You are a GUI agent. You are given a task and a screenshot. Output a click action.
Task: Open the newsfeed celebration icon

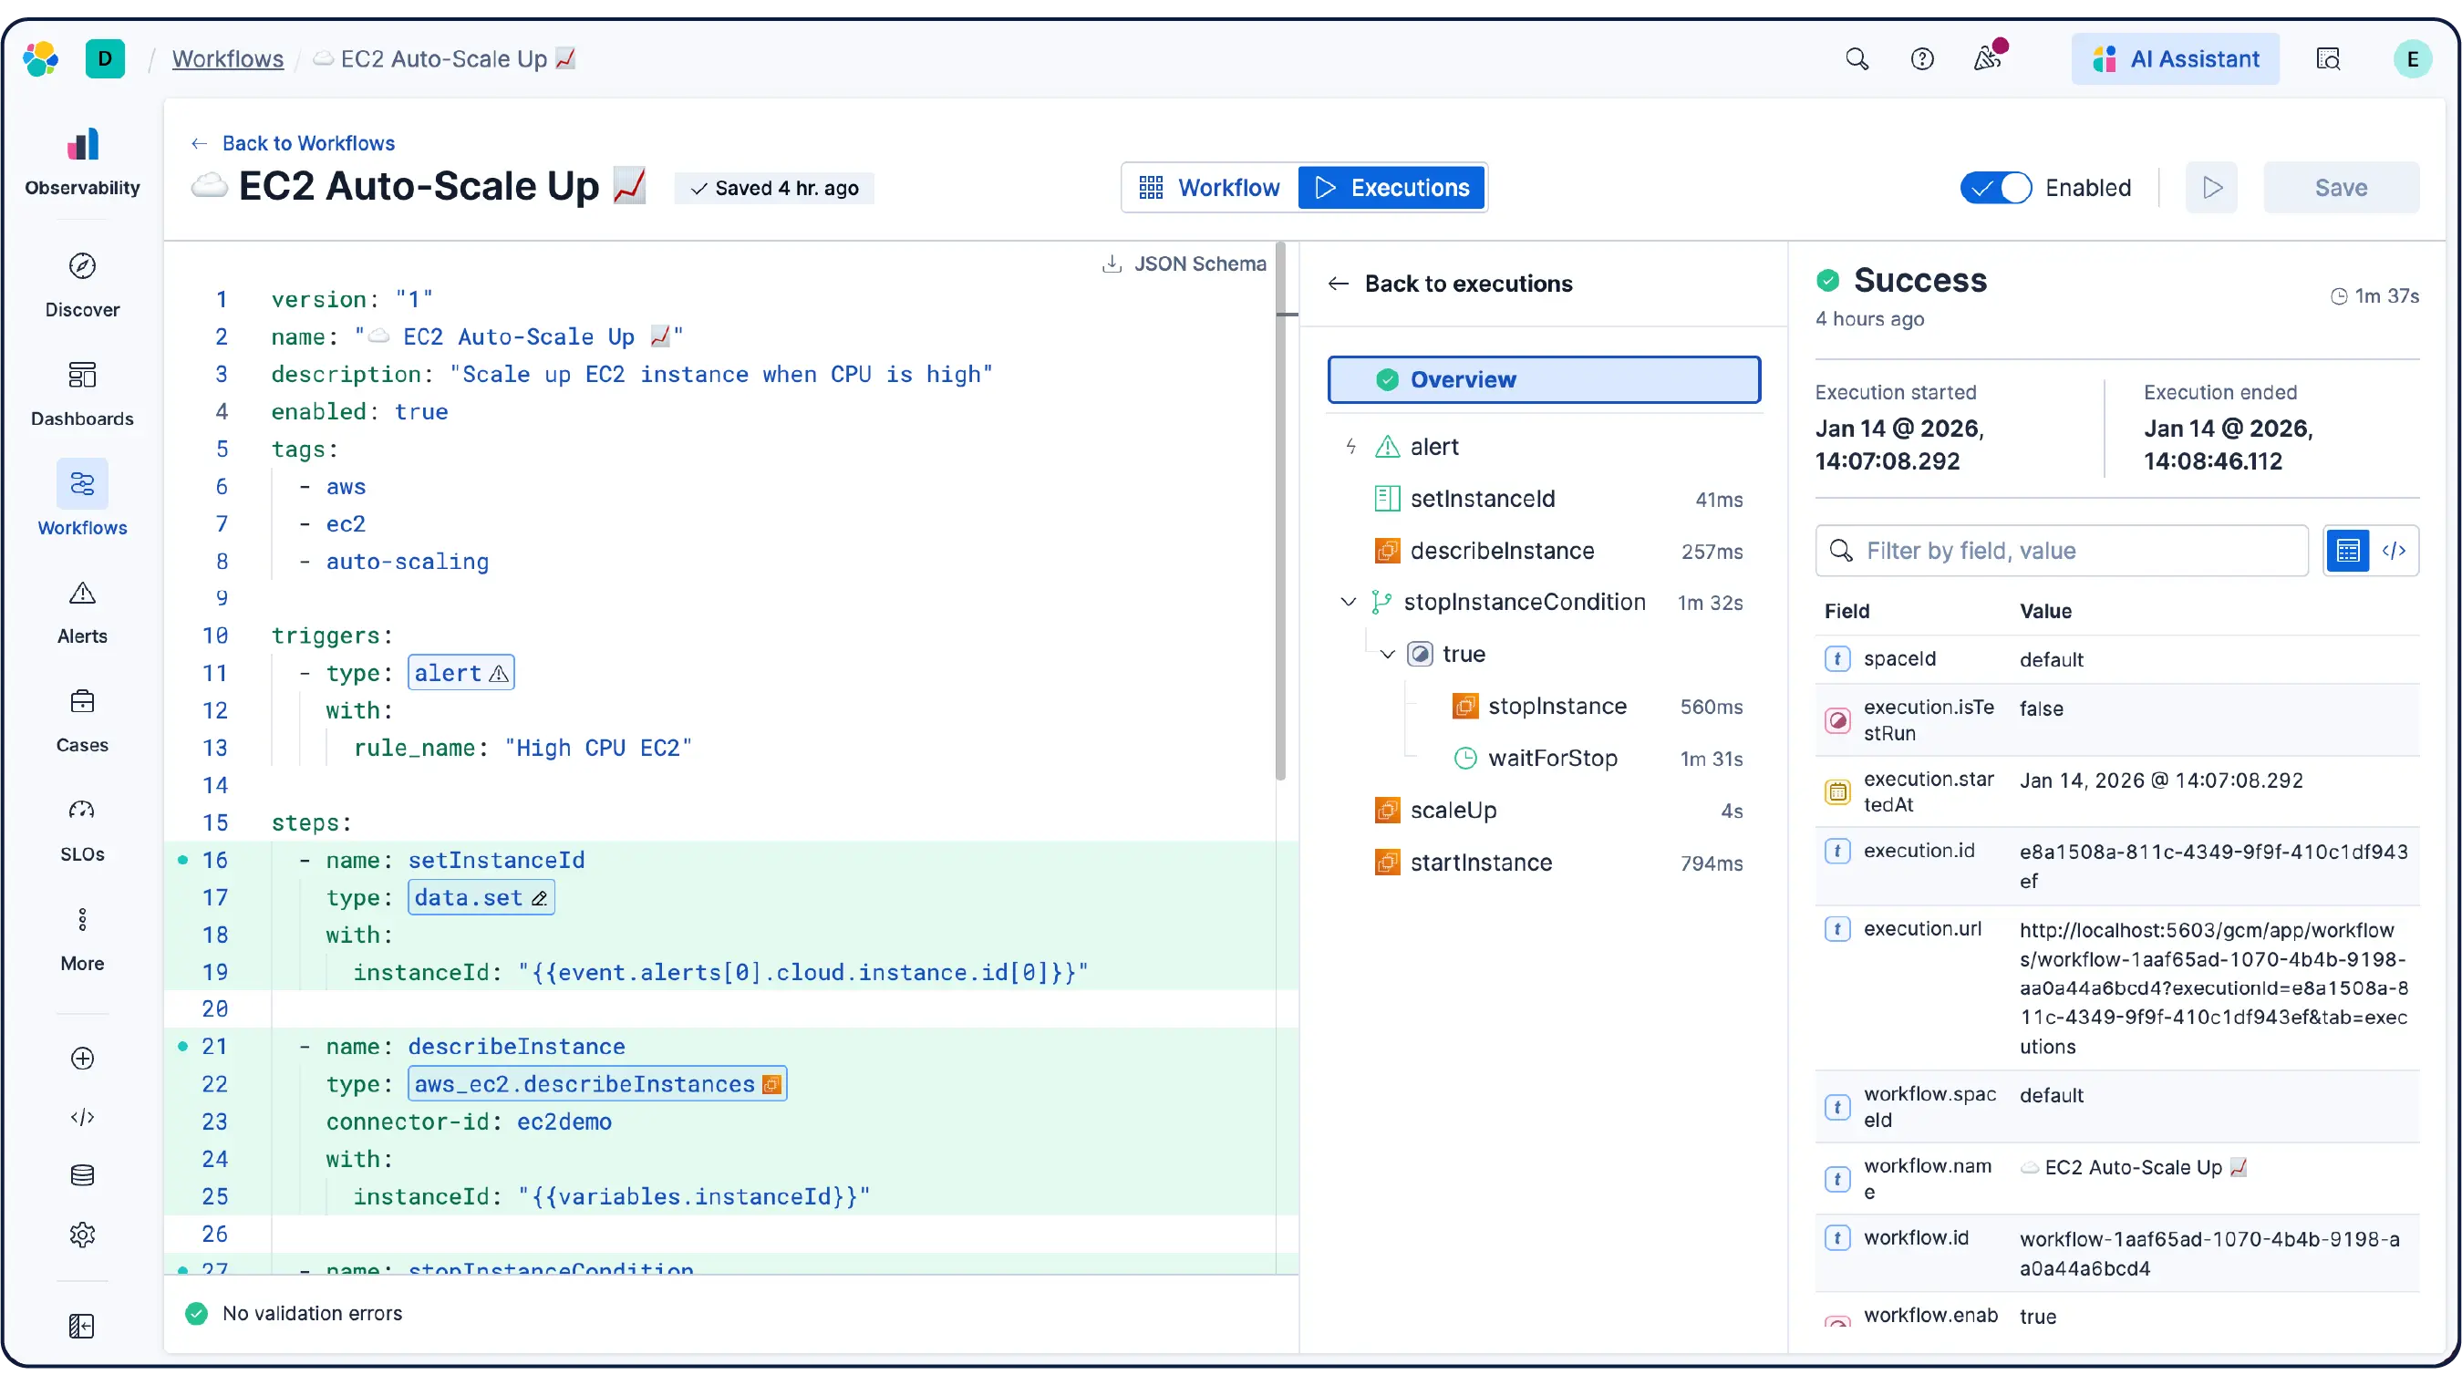point(1987,59)
